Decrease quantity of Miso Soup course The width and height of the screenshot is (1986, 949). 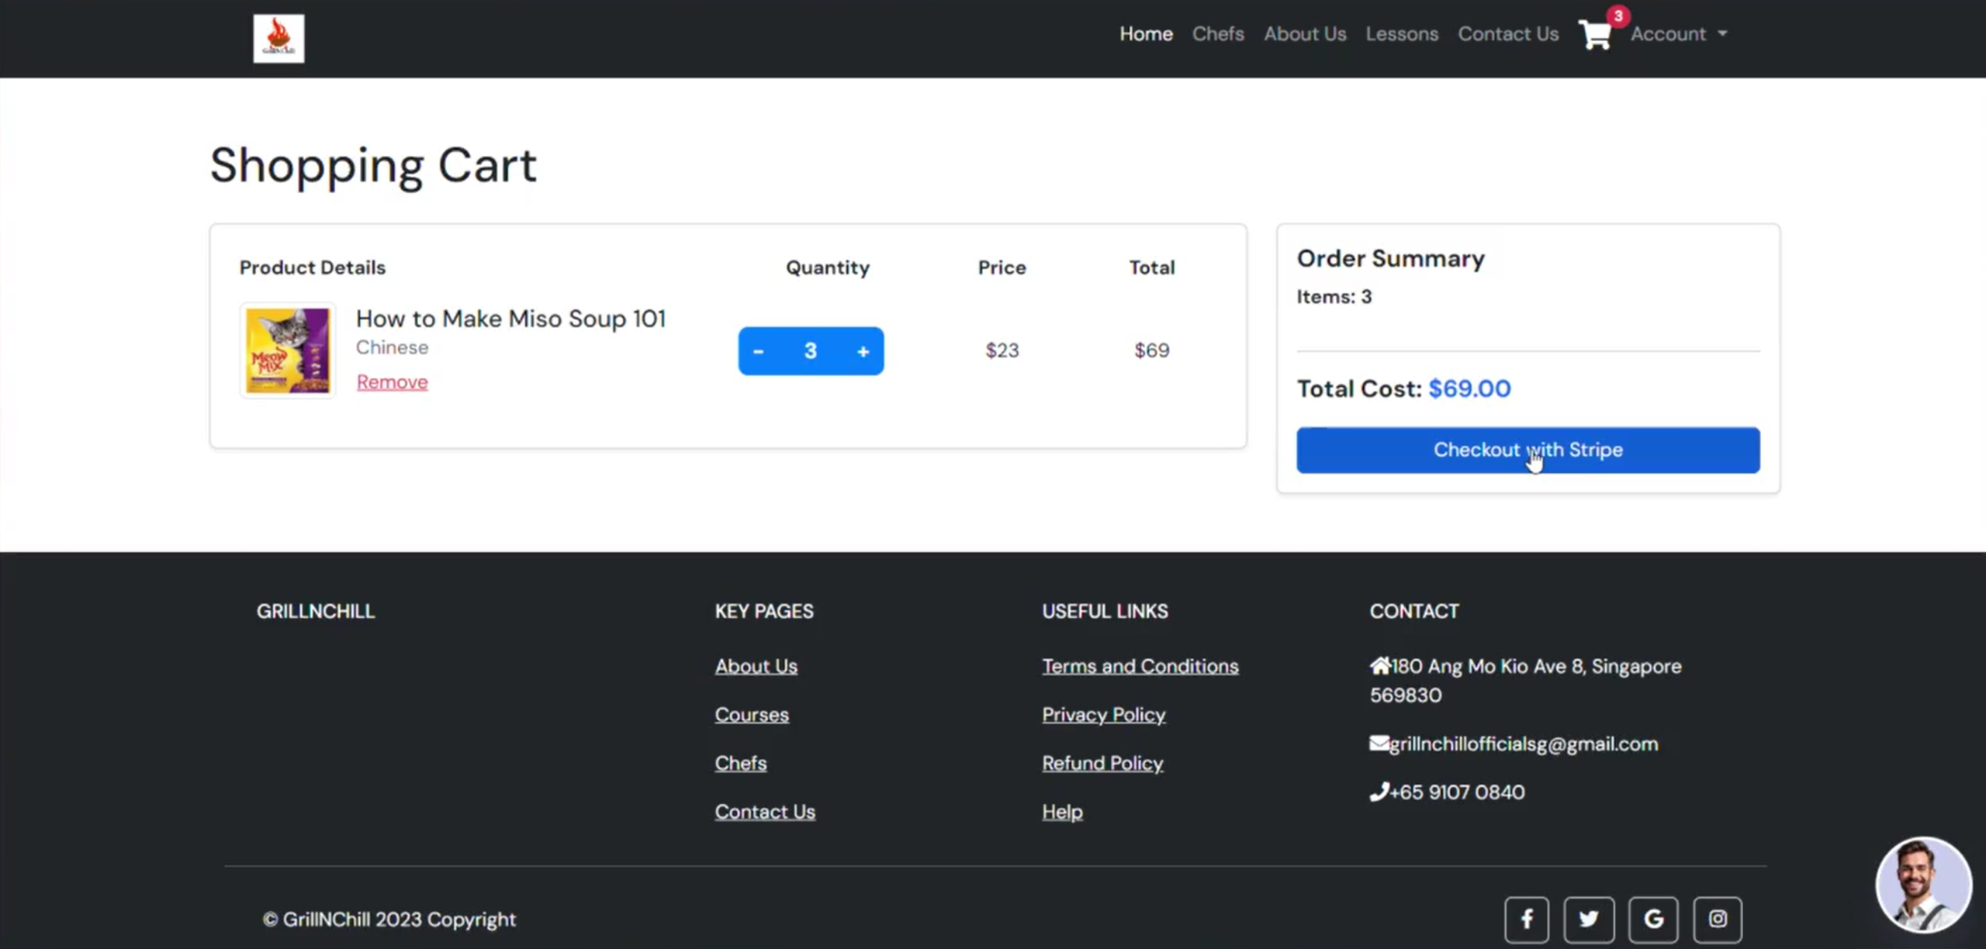tap(758, 350)
